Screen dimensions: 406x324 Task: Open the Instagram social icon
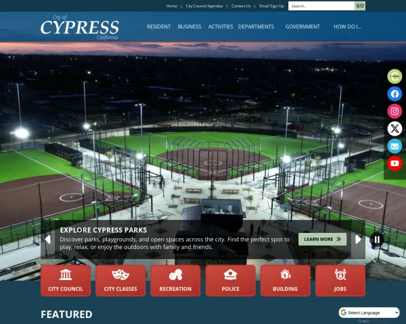point(394,111)
